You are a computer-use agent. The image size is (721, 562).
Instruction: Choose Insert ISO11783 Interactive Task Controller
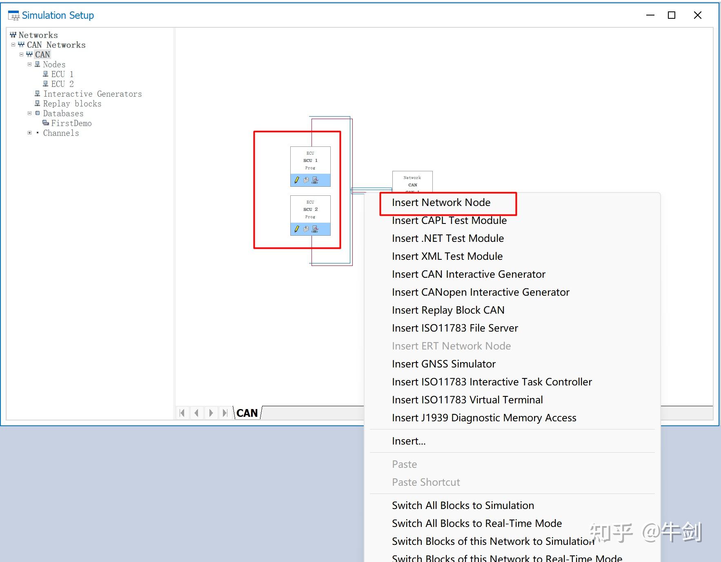pos(492,382)
